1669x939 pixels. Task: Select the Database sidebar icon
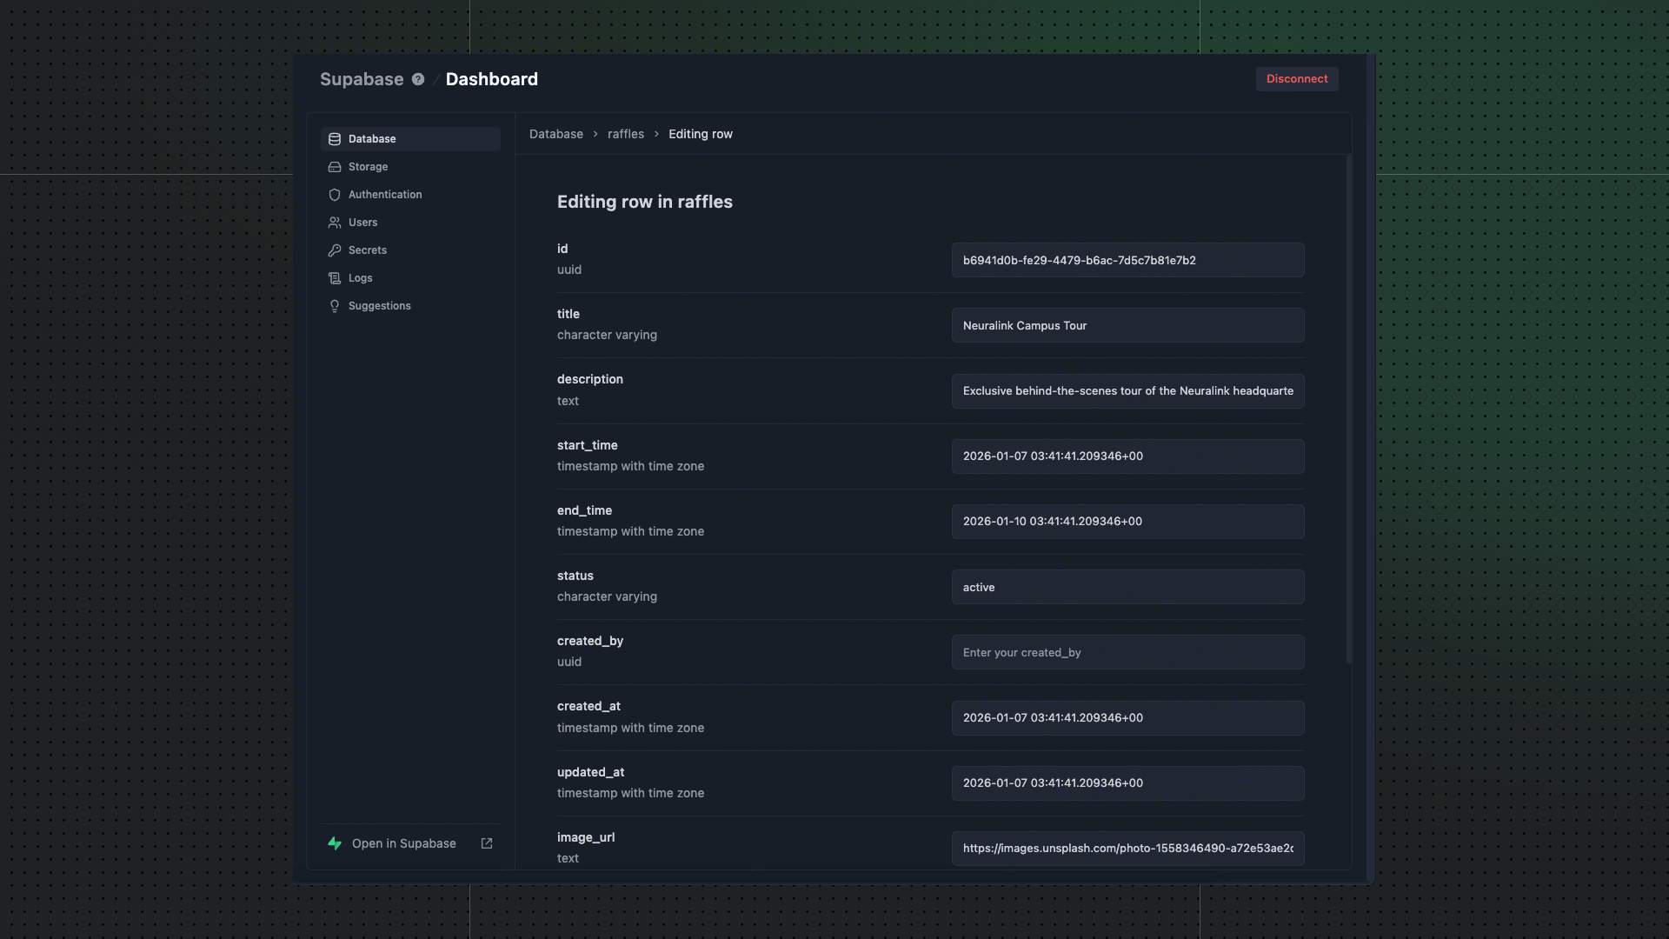pos(336,138)
